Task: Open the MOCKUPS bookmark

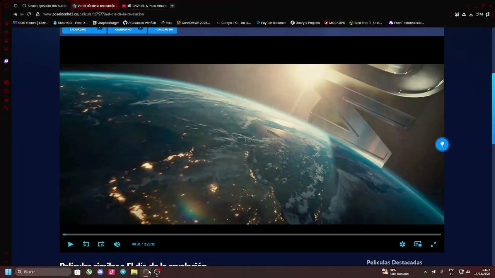Action: [x=335, y=23]
